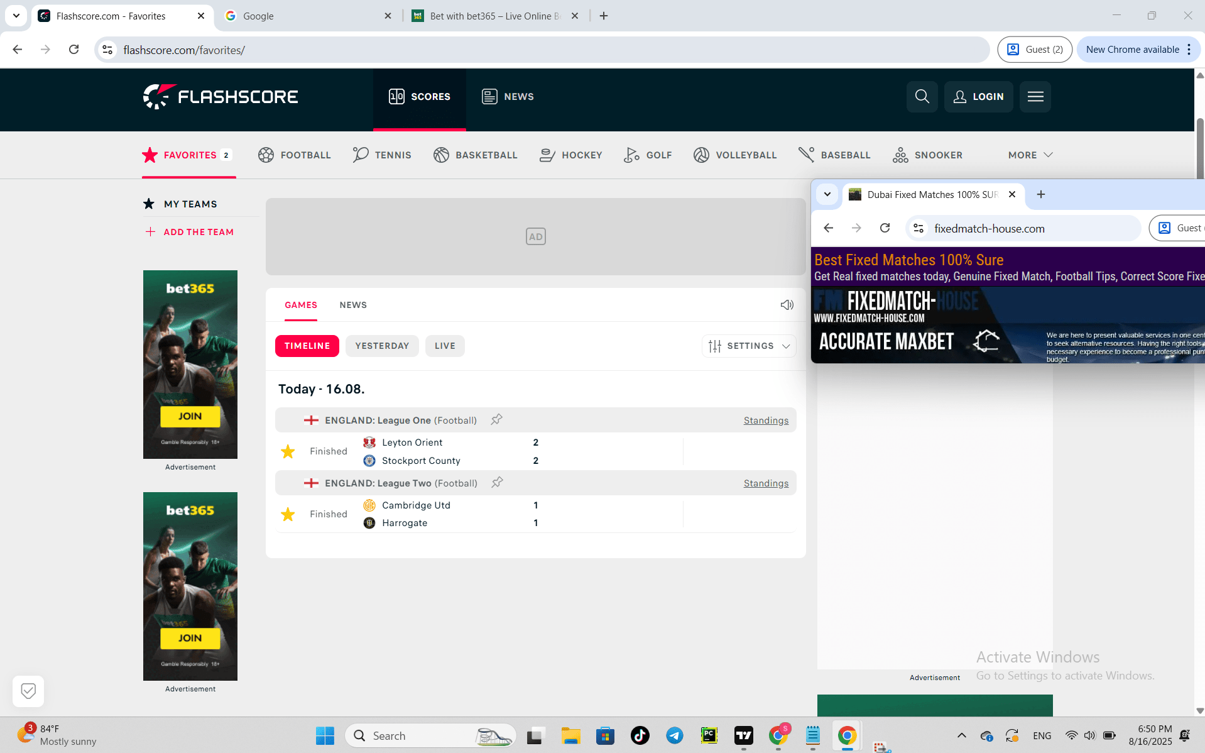1205x753 pixels.
Task: Switch to the News tab in header
Action: point(508,96)
